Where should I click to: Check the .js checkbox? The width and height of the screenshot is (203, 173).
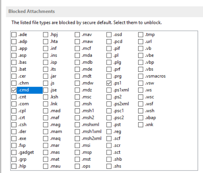(45, 83)
